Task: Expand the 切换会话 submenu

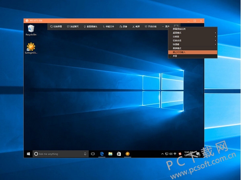Action: point(193,40)
